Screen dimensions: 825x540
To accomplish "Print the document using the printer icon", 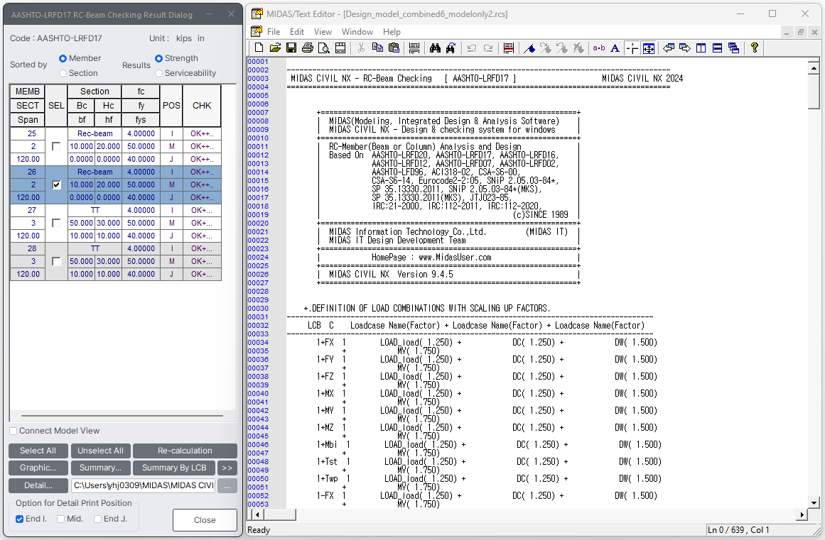I will pyautogui.click(x=307, y=48).
